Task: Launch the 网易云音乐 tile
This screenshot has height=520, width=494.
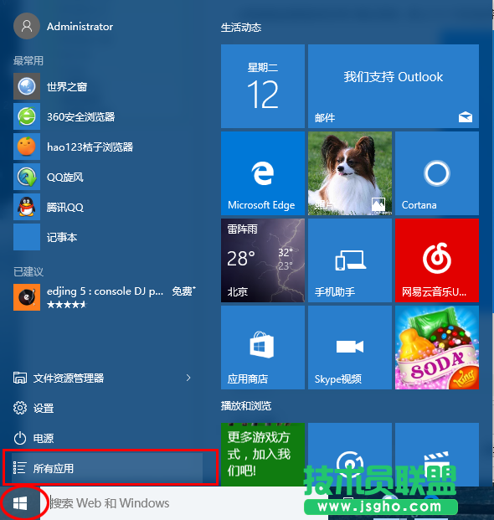Action: click(437, 260)
